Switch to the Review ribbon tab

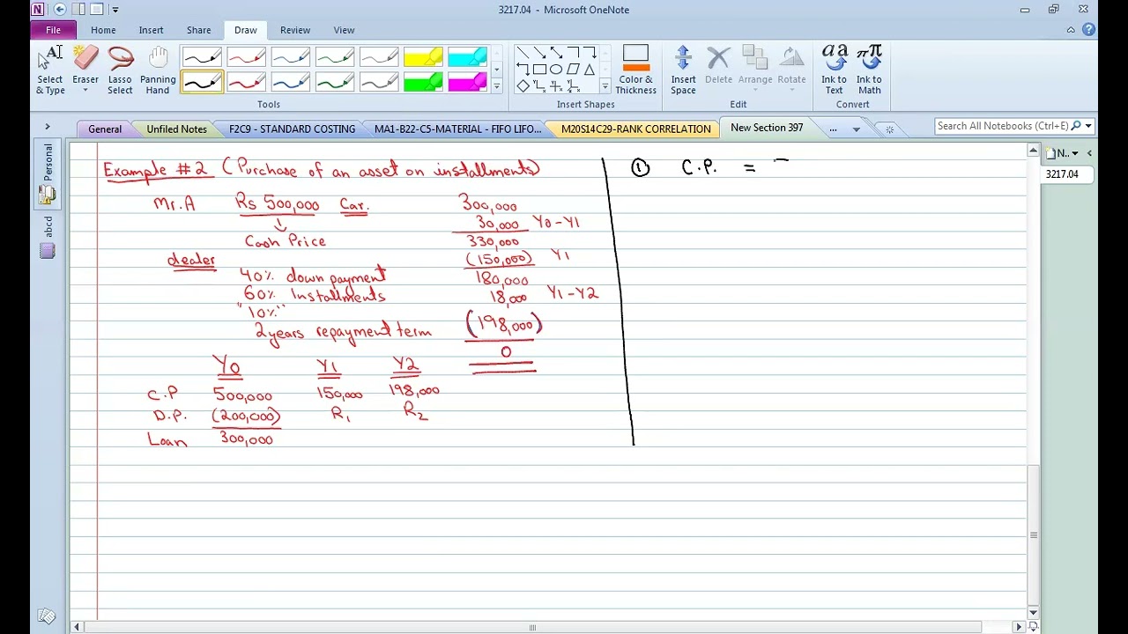point(295,30)
